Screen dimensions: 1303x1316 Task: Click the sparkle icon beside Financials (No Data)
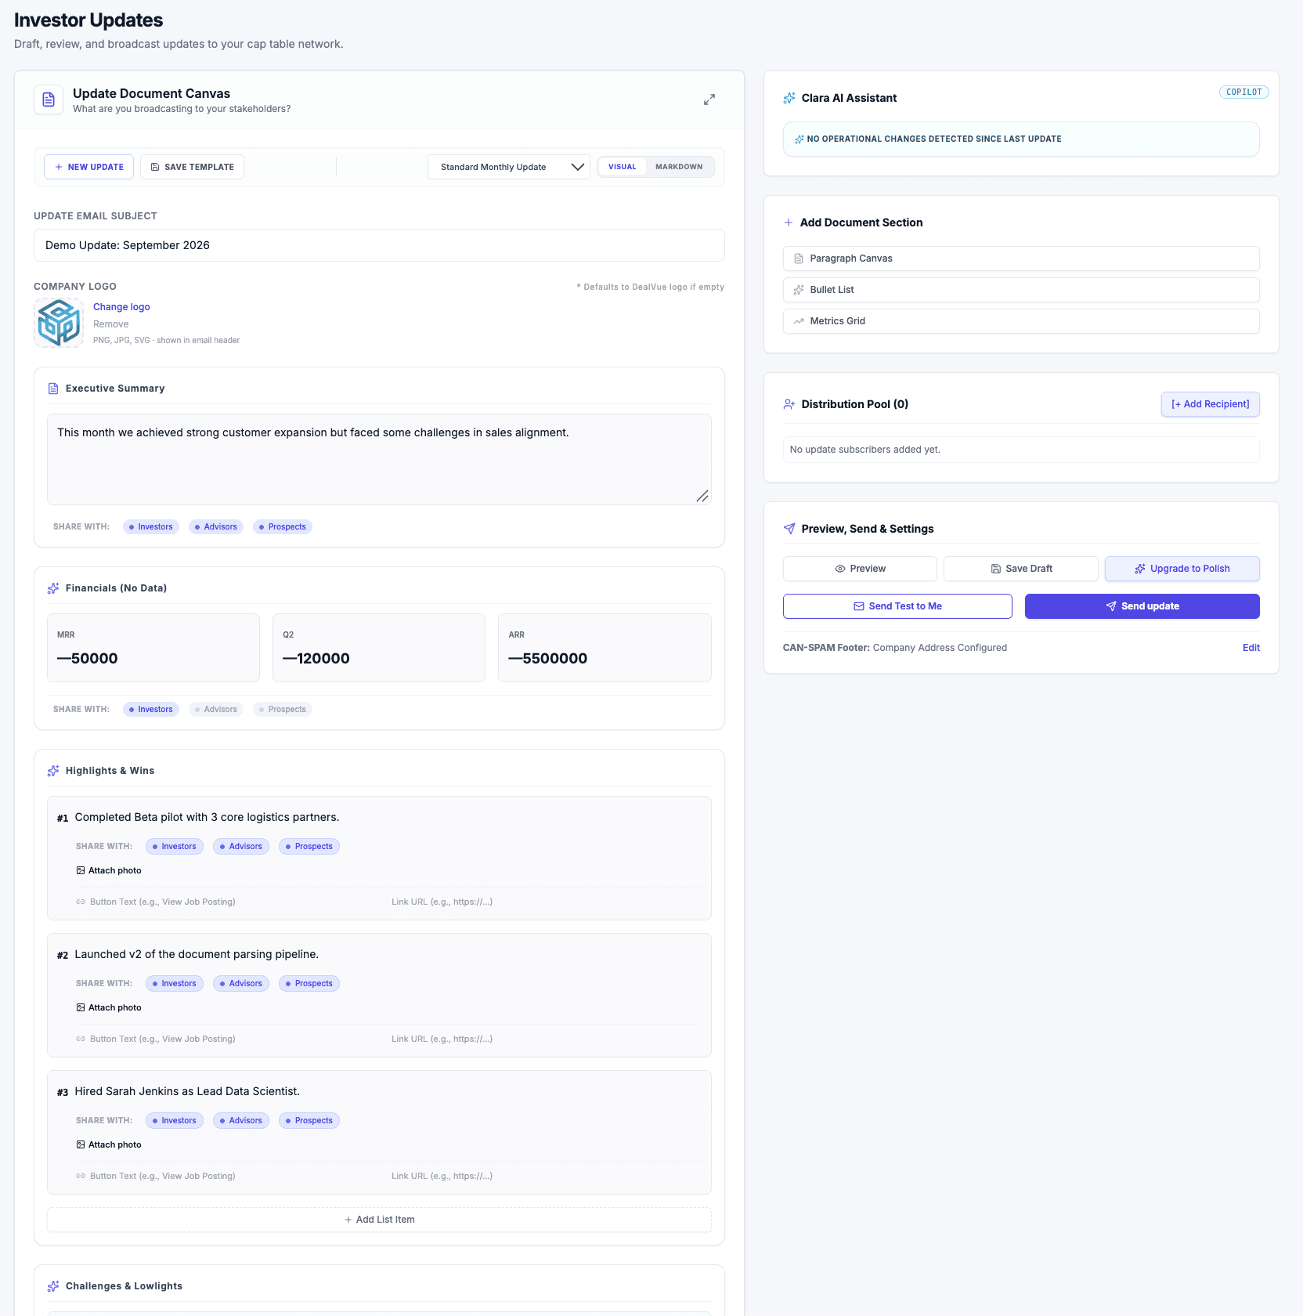pyautogui.click(x=53, y=588)
